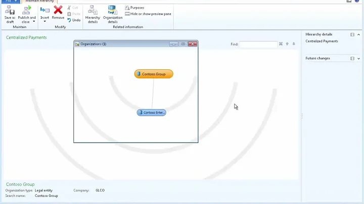This screenshot has height=204, width=364.
Task: Open the File menu
Action: tap(11, 1)
